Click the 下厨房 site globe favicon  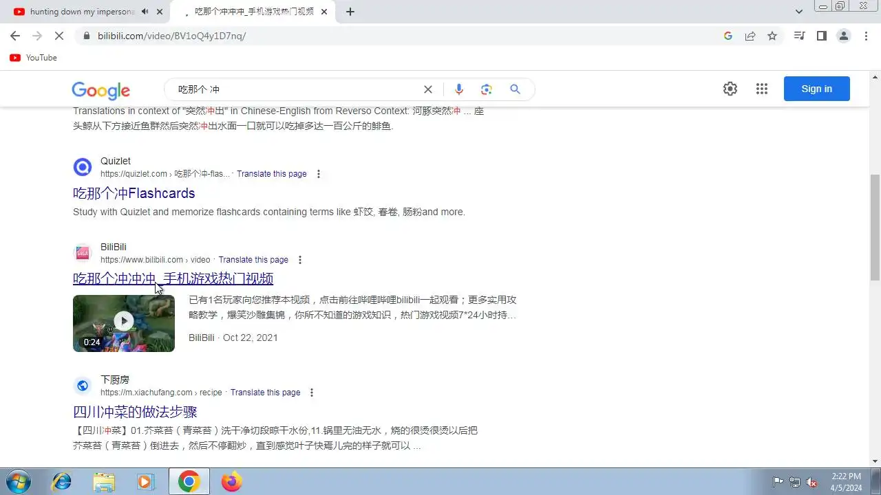coord(83,386)
